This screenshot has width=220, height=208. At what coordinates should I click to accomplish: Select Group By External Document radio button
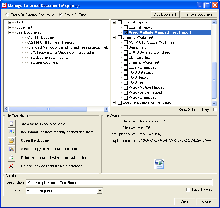8,15
